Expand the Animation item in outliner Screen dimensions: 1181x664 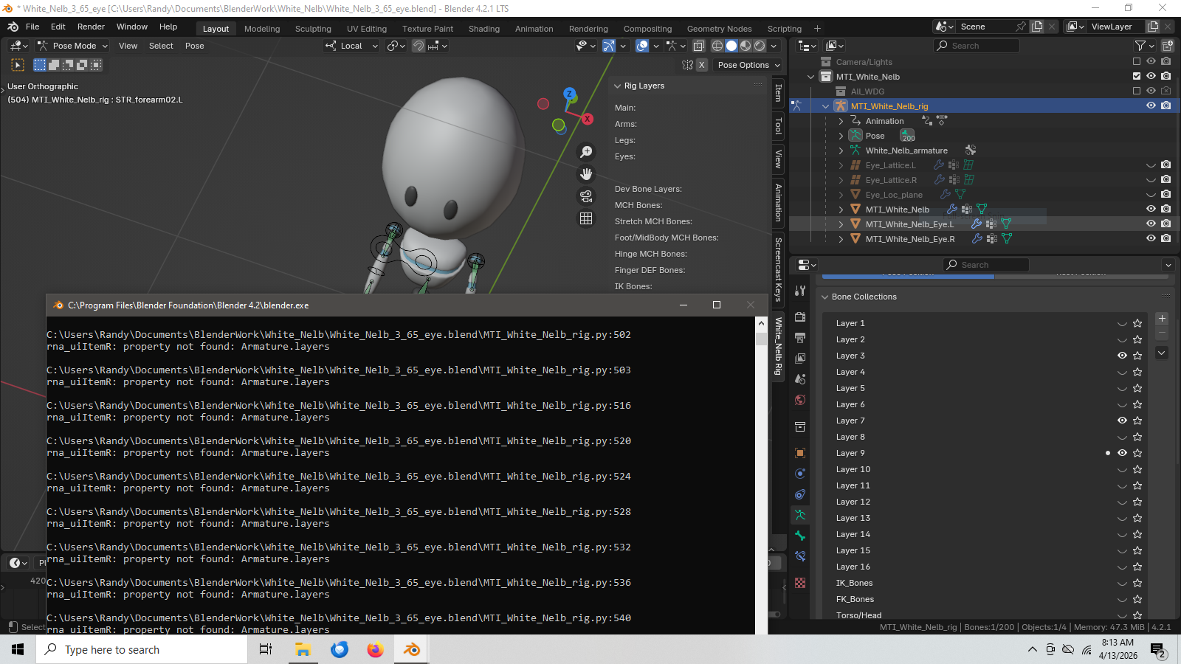click(x=841, y=121)
